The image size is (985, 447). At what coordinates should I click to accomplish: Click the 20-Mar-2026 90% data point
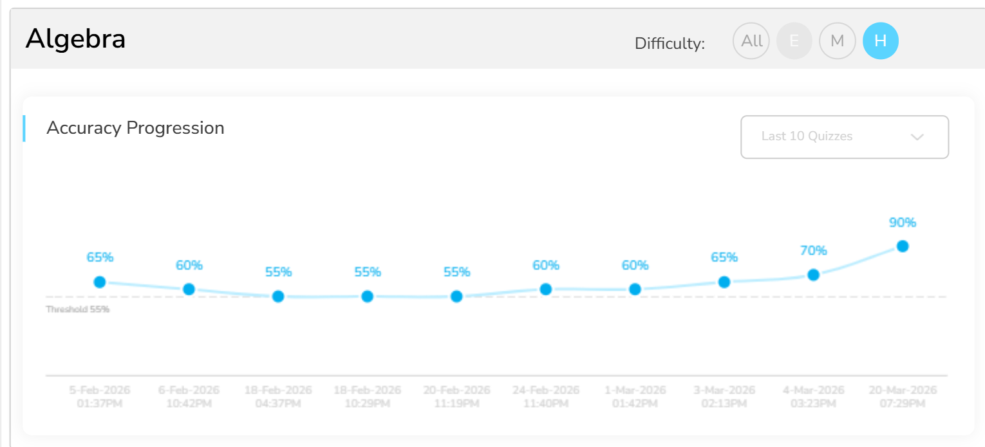903,246
